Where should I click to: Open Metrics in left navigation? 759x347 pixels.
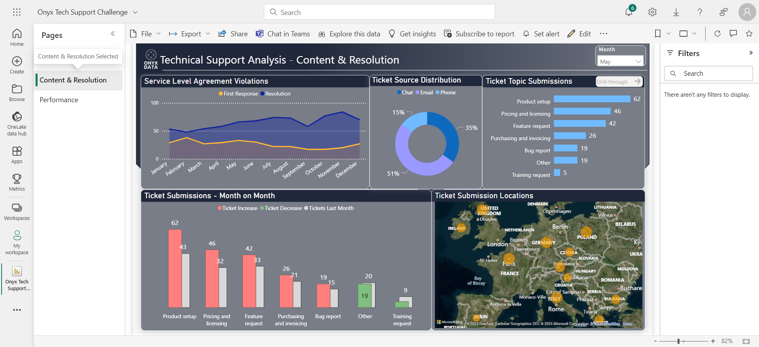(17, 182)
